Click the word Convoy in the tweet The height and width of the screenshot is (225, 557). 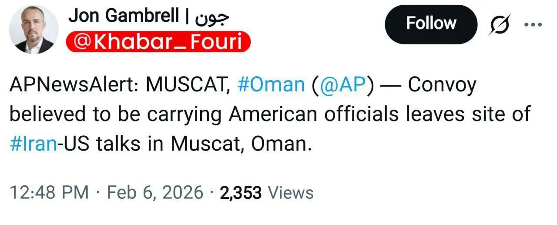(x=443, y=85)
